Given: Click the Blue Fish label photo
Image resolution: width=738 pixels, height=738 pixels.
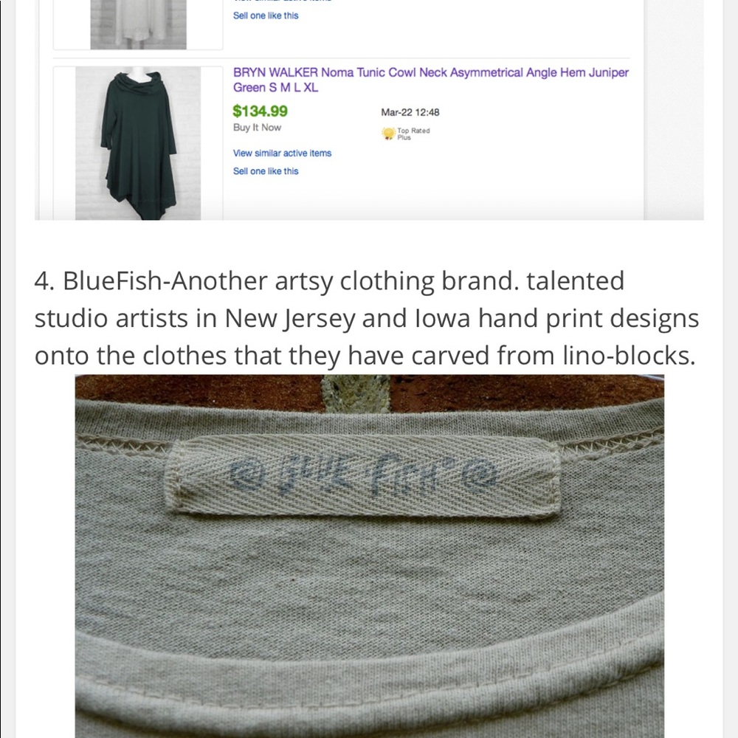Looking at the screenshot, I should point(370,556).
